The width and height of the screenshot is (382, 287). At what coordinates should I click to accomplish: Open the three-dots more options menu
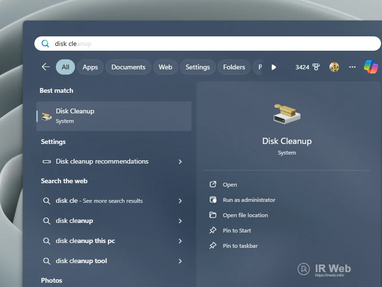point(352,67)
